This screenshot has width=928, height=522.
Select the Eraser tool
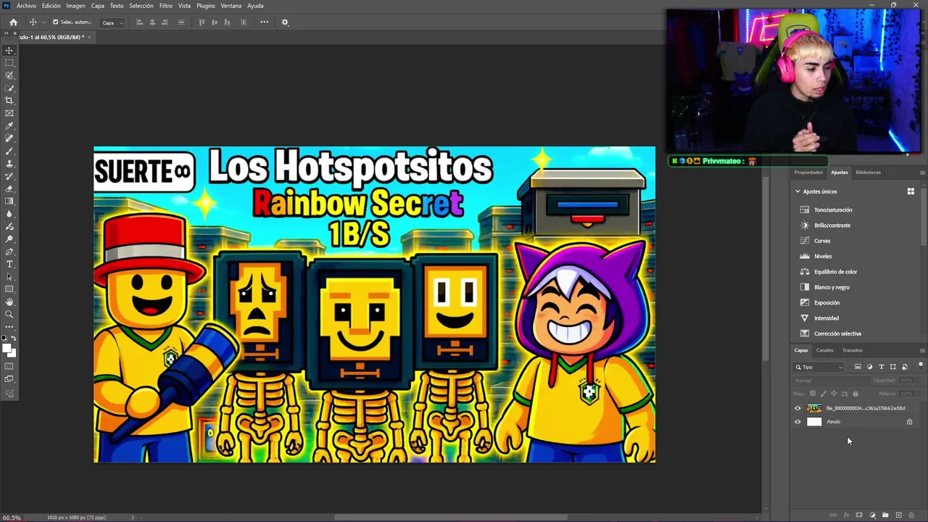click(x=9, y=188)
